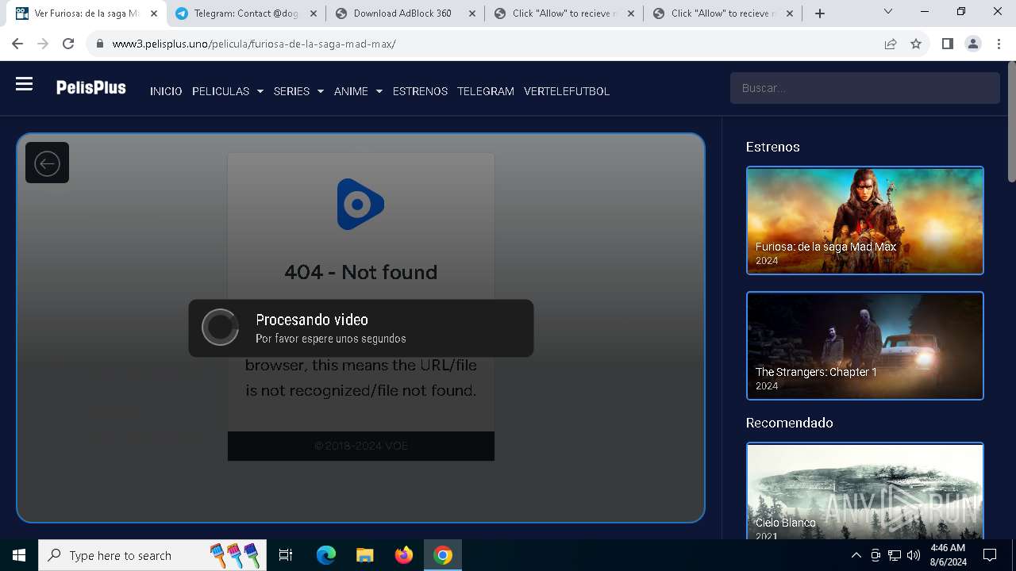Open The Strangers: Chapter 1 thumbnail
The width and height of the screenshot is (1016, 571).
click(x=865, y=346)
